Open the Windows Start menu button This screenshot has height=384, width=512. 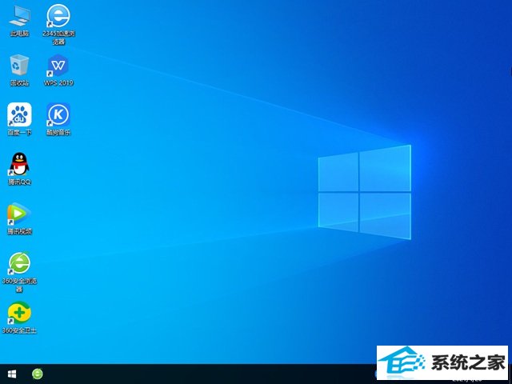pyautogui.click(x=12, y=374)
